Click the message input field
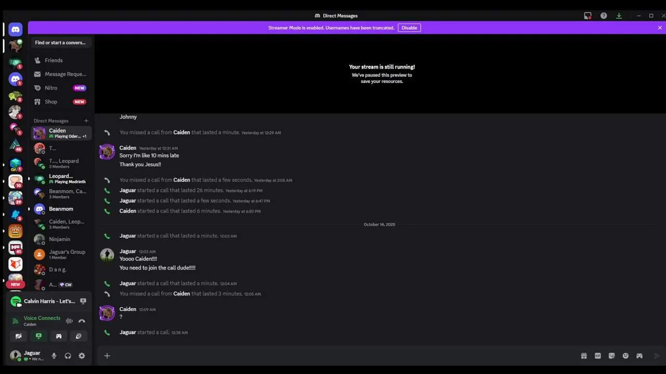This screenshot has width=666, height=374. 343,356
